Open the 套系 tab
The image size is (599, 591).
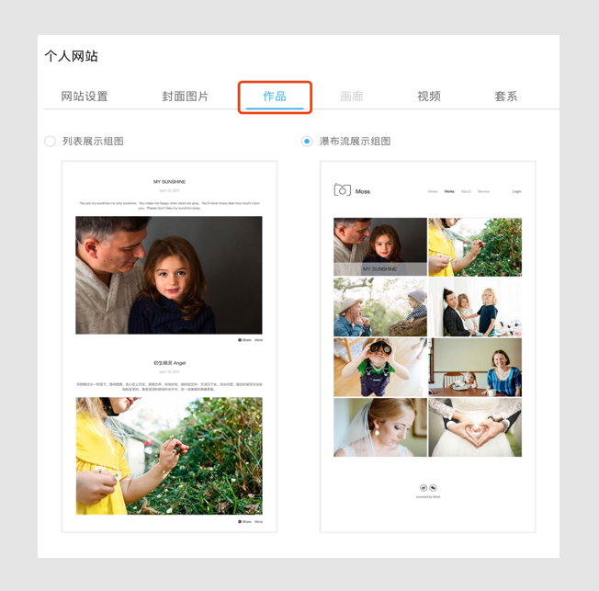[x=506, y=97]
